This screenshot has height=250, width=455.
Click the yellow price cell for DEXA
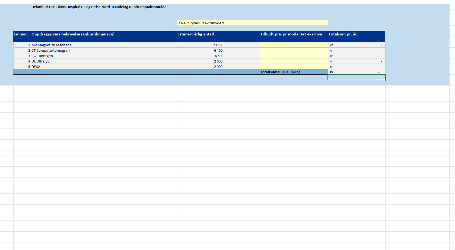[294, 67]
